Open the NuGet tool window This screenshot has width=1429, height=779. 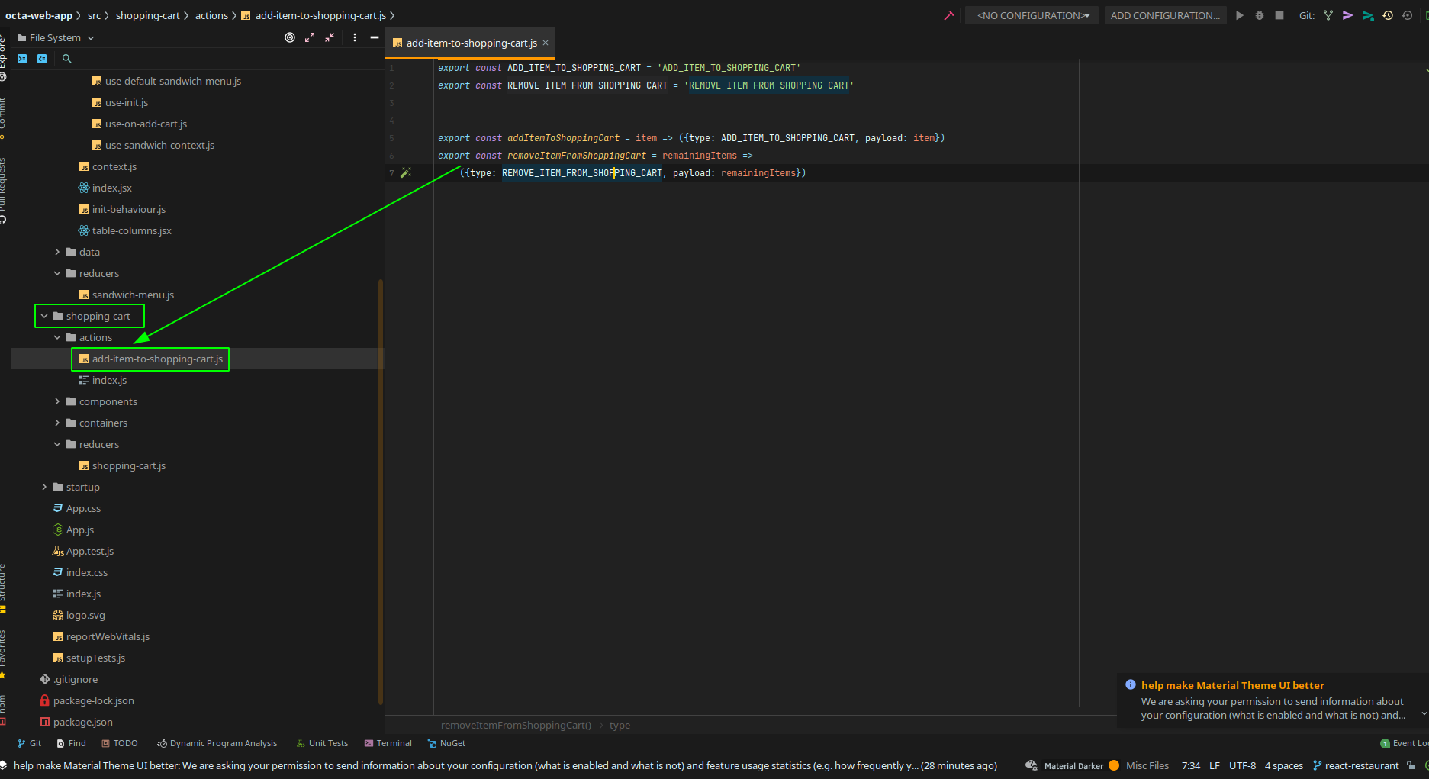pyautogui.click(x=446, y=743)
